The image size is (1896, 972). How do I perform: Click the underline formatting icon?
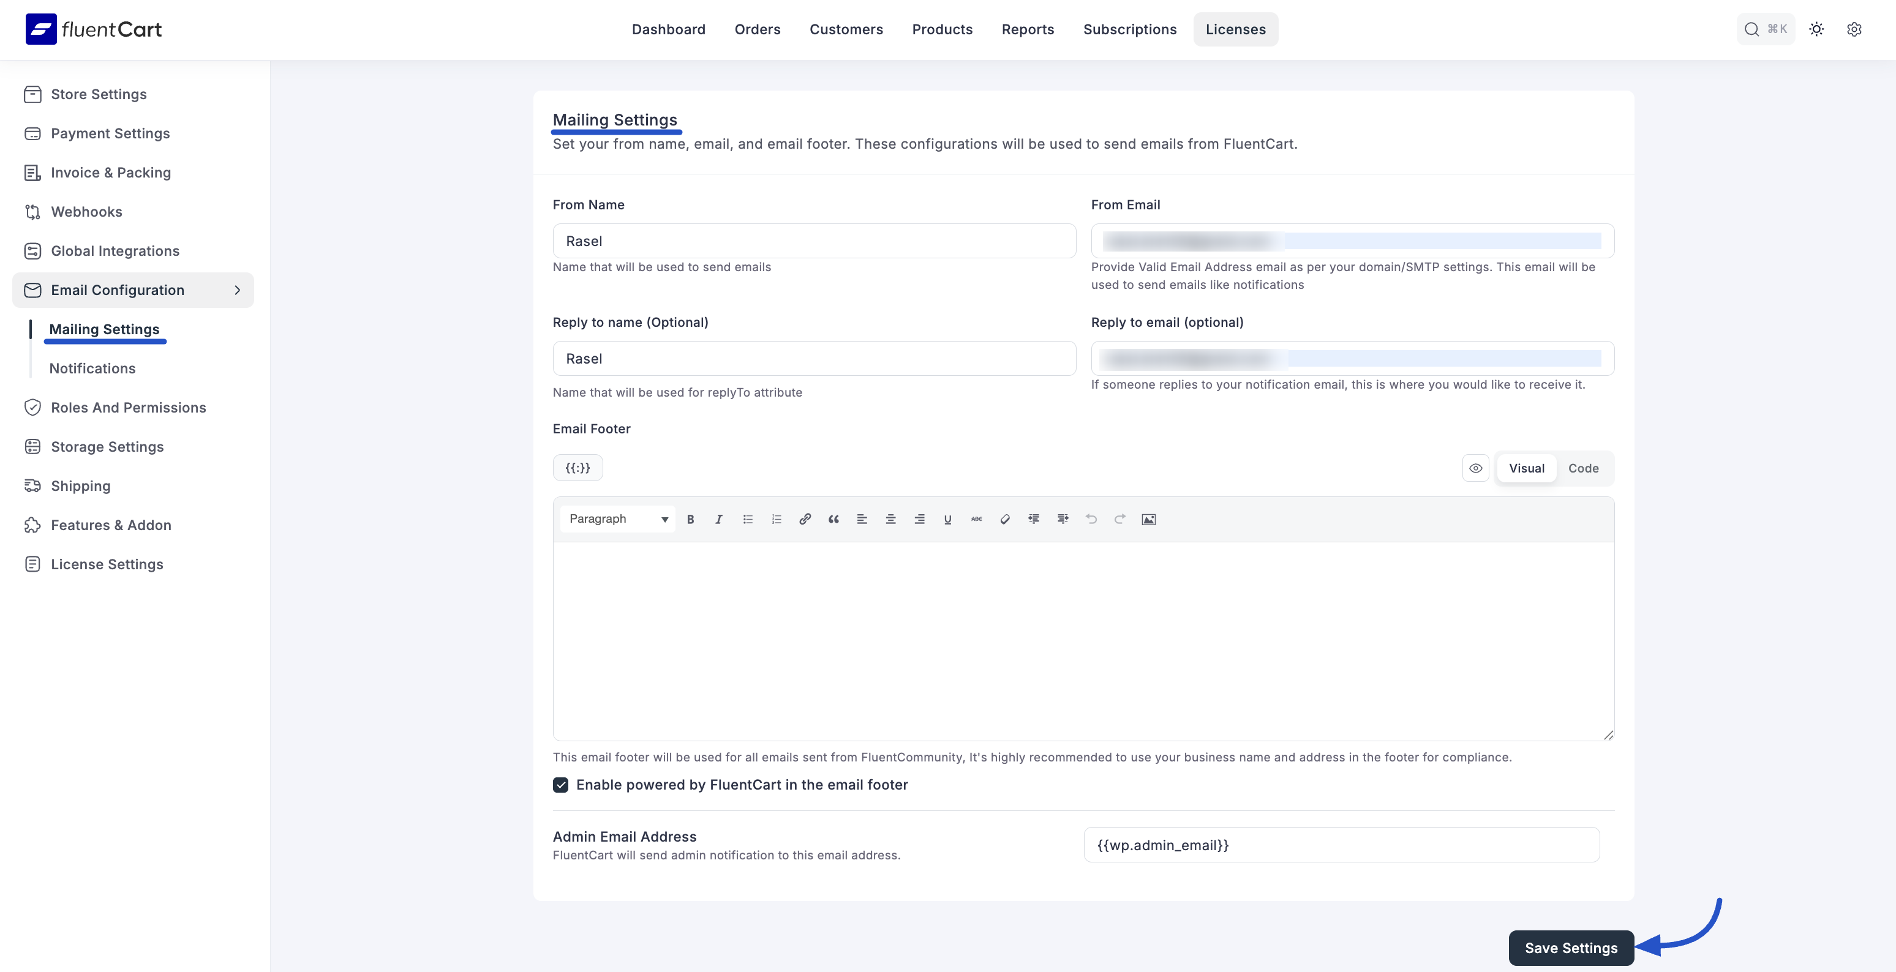click(947, 518)
